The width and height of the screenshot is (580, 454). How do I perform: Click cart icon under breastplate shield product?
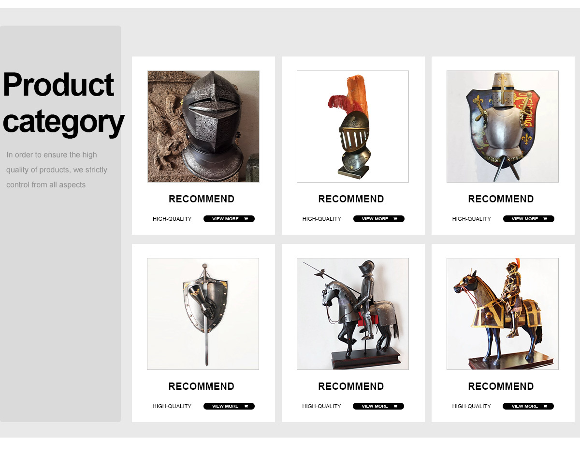tap(545, 219)
